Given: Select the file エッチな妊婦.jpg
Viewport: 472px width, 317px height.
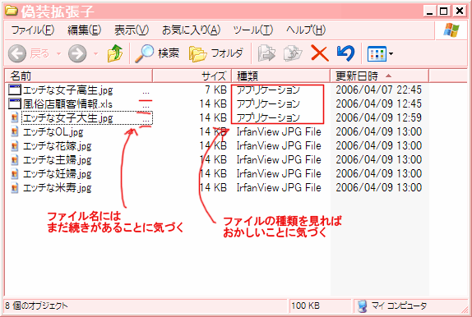Looking at the screenshot, I should (x=57, y=174).
